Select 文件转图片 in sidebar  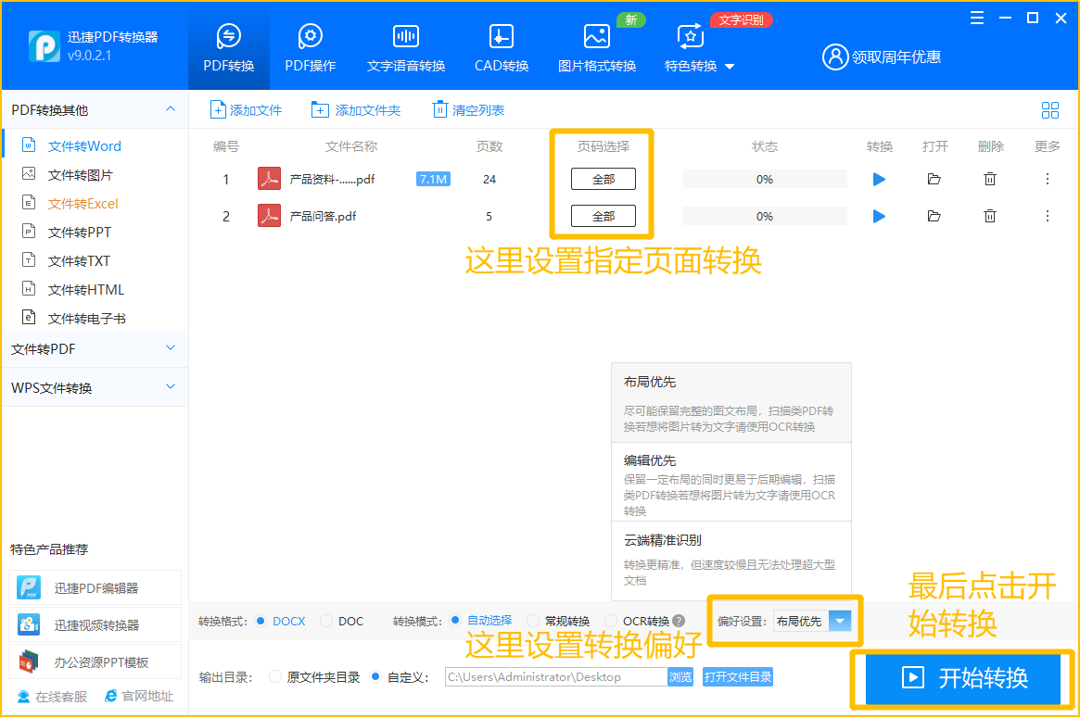click(80, 175)
